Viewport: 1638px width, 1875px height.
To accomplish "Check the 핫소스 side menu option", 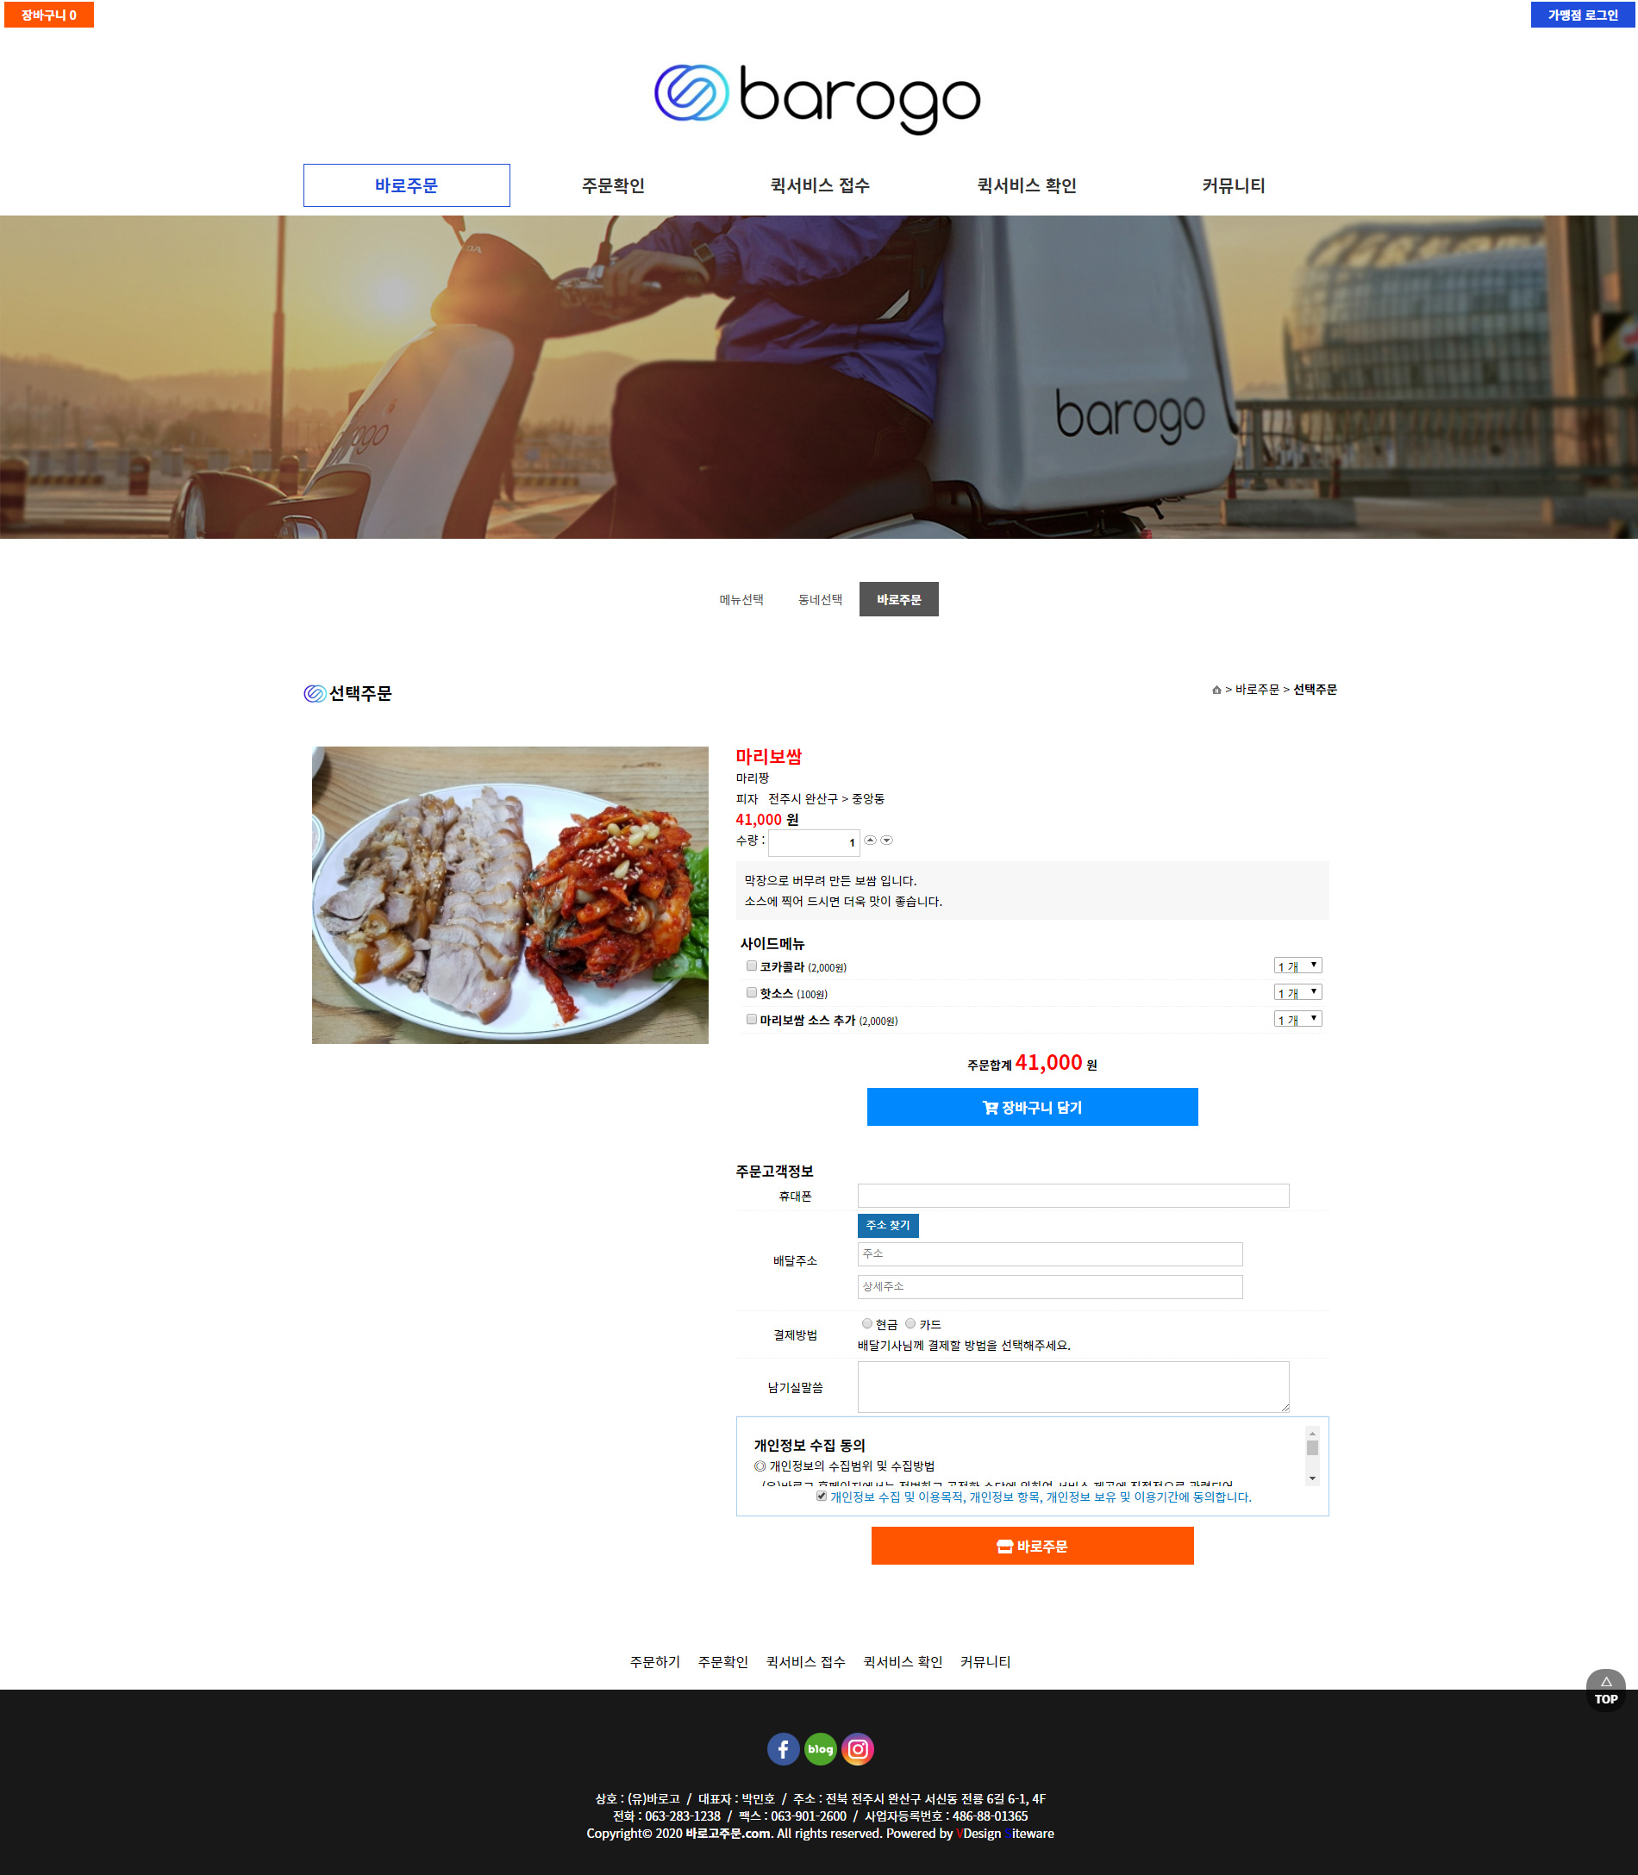I will (x=752, y=992).
